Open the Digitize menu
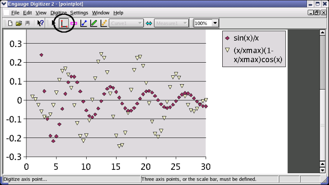The width and height of the screenshot is (329, 185). (59, 13)
